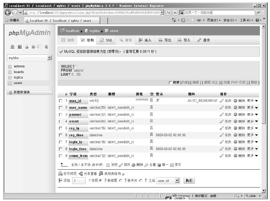Click Internet Explorer's back arrow button

click(7, 13)
